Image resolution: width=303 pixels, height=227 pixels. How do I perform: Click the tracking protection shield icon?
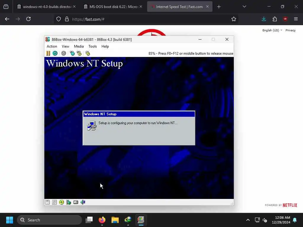tap(59, 19)
